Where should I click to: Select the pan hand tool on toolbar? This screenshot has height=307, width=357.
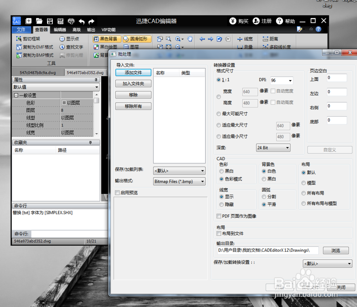click(x=190, y=39)
